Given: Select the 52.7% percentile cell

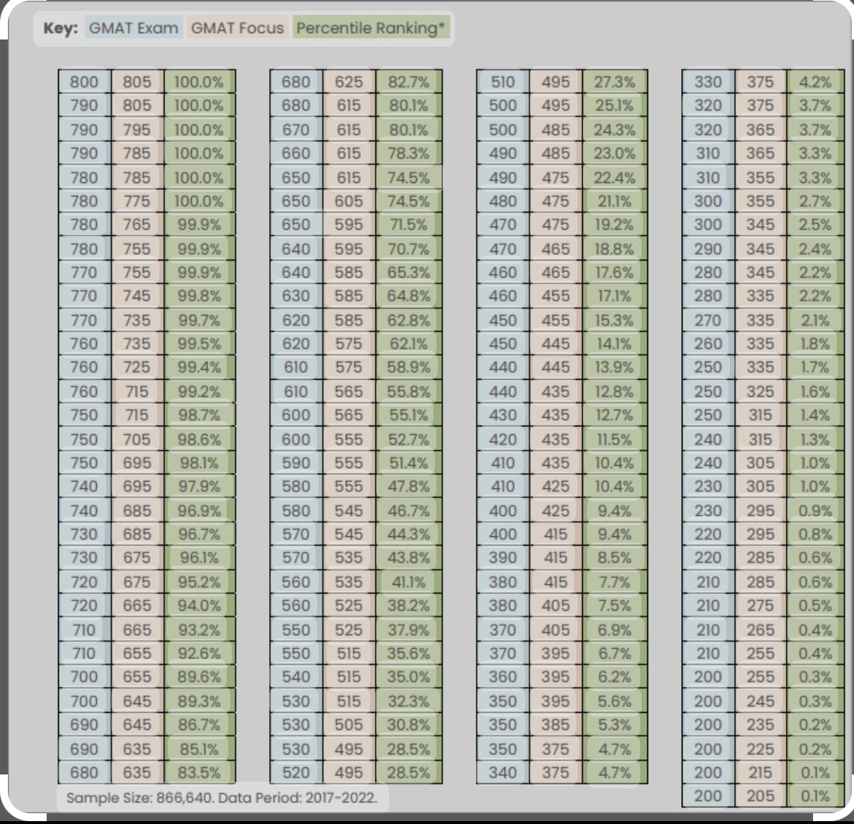Looking at the screenshot, I should [x=409, y=439].
